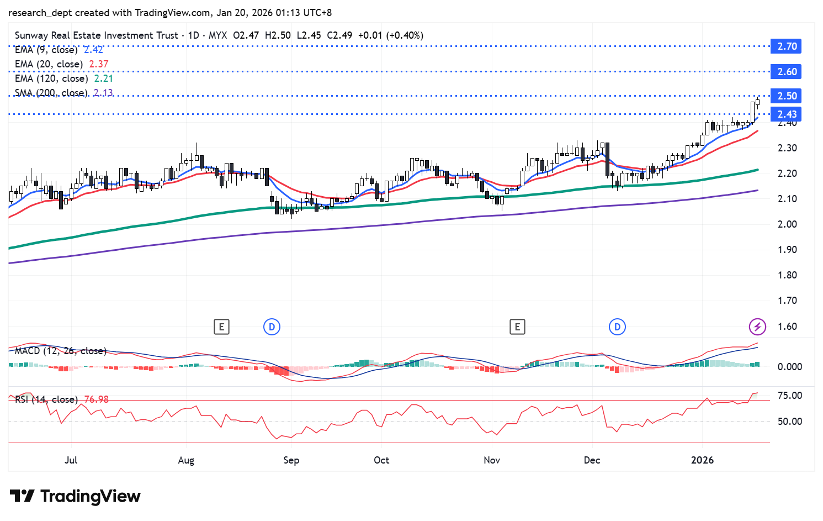This screenshot has width=823, height=521.
Task: Click the purple lightning bolt event icon
Action: tap(757, 327)
